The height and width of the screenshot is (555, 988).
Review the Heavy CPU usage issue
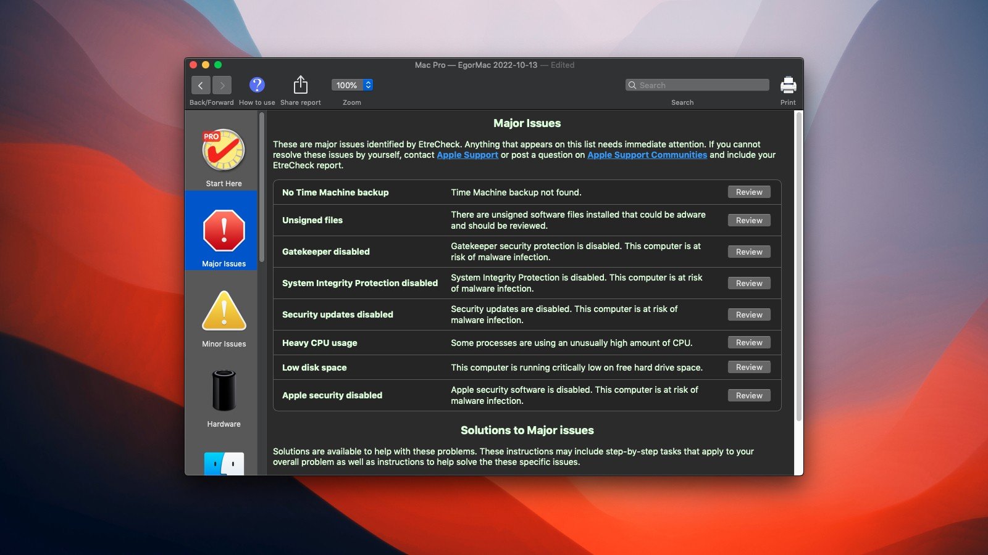pyautogui.click(x=749, y=343)
